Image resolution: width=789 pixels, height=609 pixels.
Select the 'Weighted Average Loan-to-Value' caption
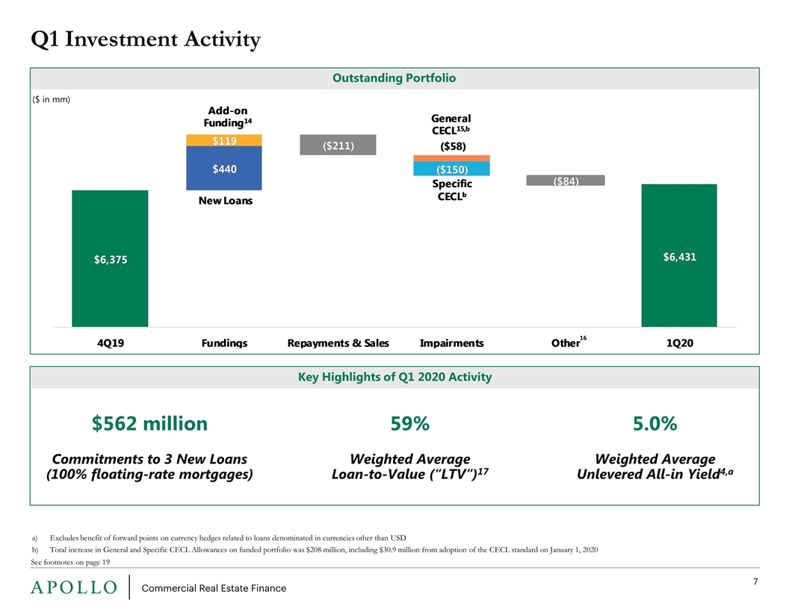[x=410, y=466]
